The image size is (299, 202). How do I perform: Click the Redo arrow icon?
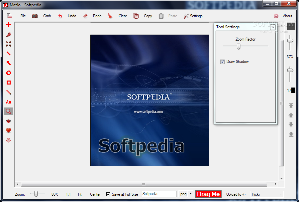85,16
